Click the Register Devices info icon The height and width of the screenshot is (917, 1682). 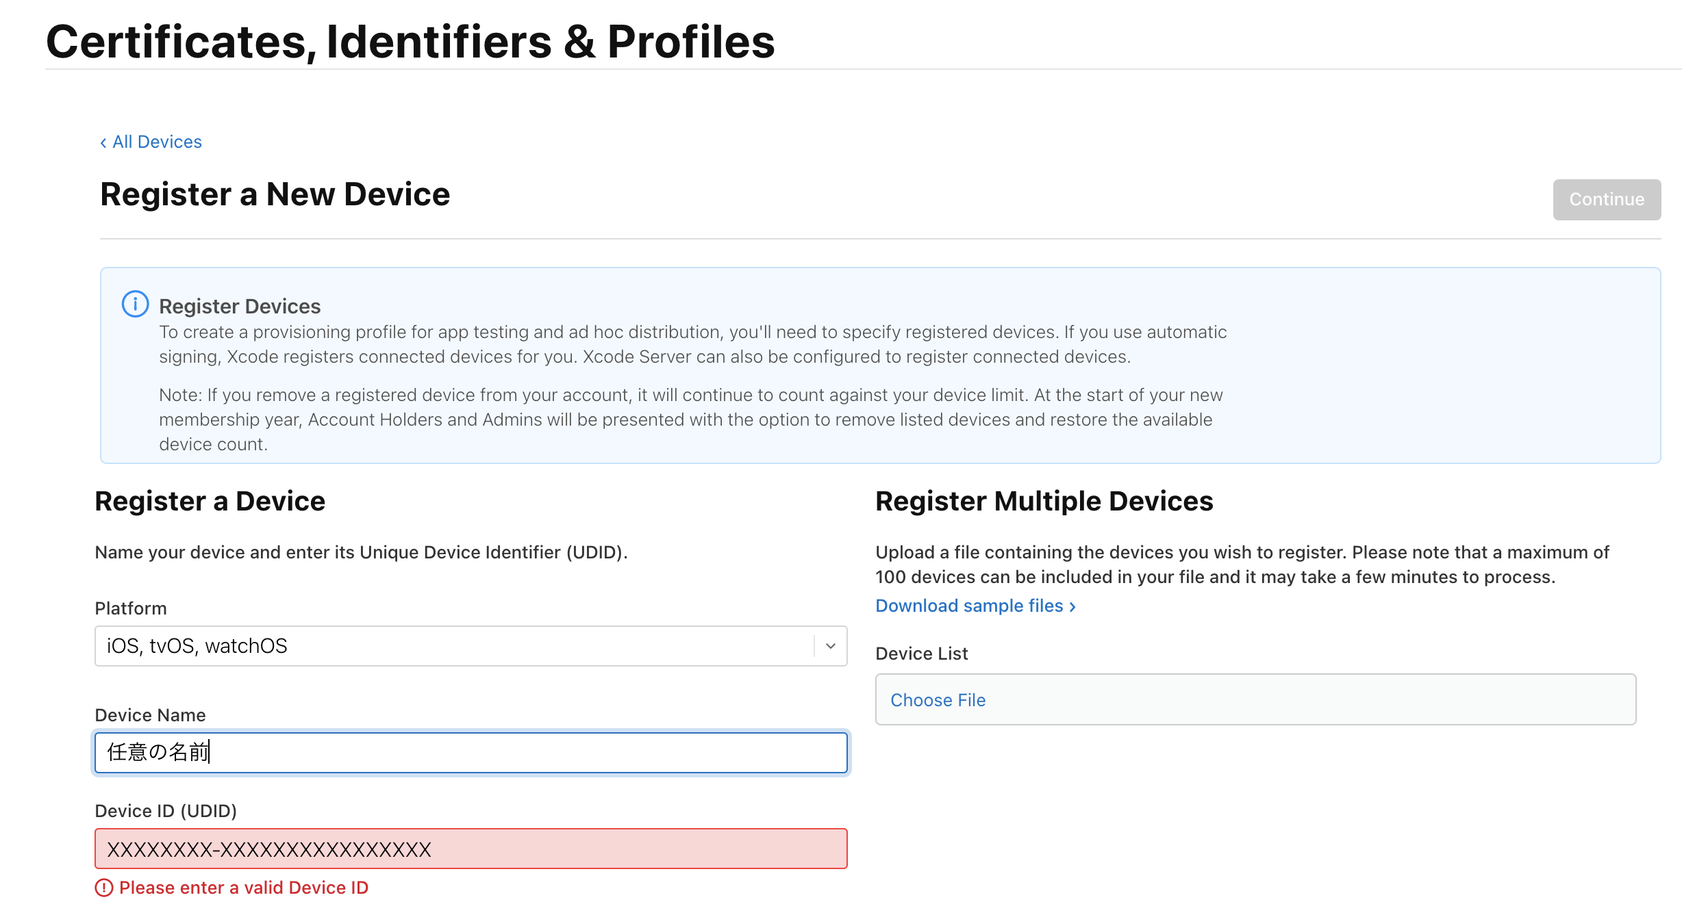[x=135, y=304]
